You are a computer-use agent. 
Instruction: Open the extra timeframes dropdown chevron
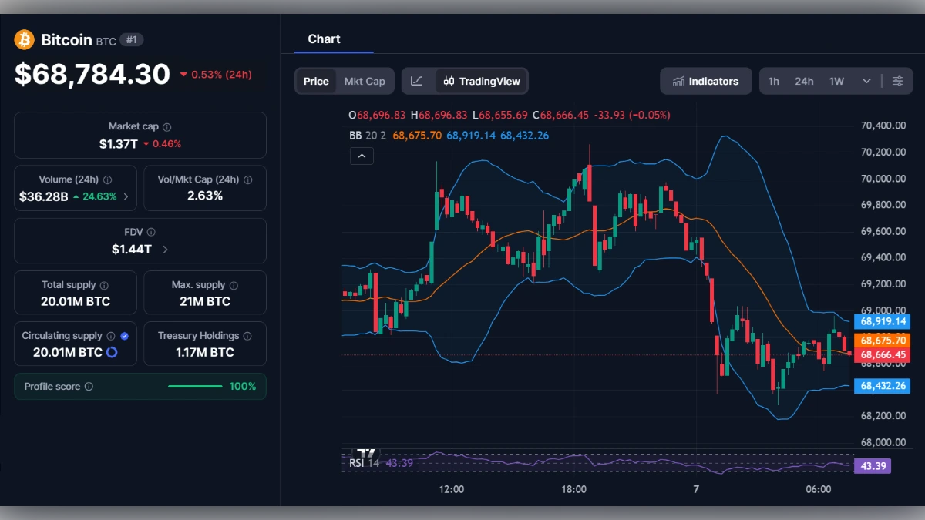(x=865, y=80)
